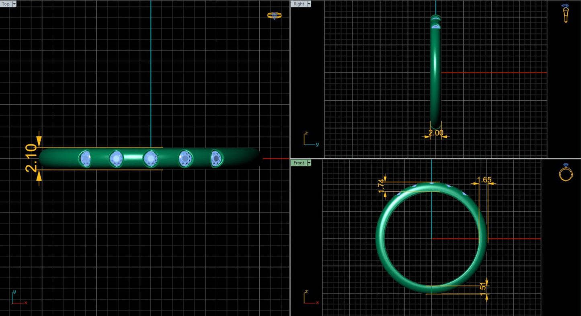Image resolution: width=581 pixels, height=316 pixels.
Task: Activate the Front viewport title label
Action: coord(299,163)
